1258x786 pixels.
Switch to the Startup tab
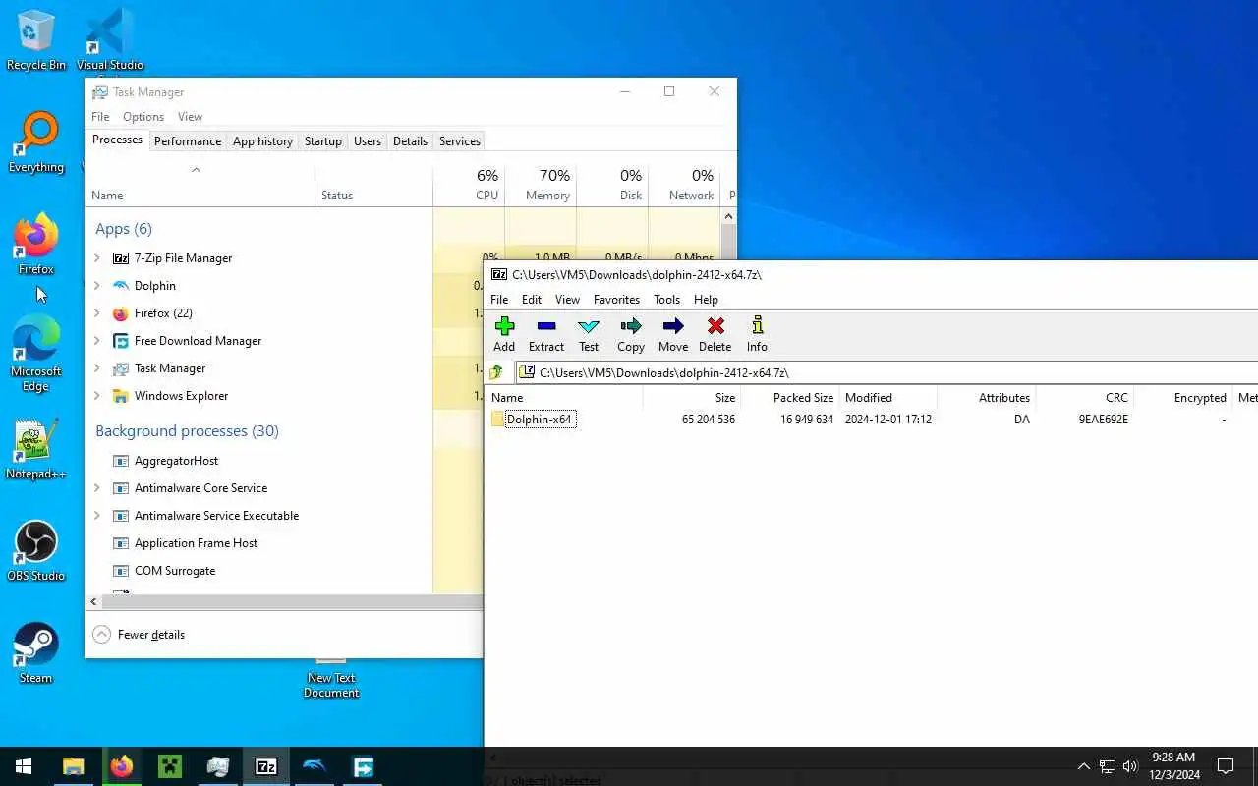(x=322, y=141)
